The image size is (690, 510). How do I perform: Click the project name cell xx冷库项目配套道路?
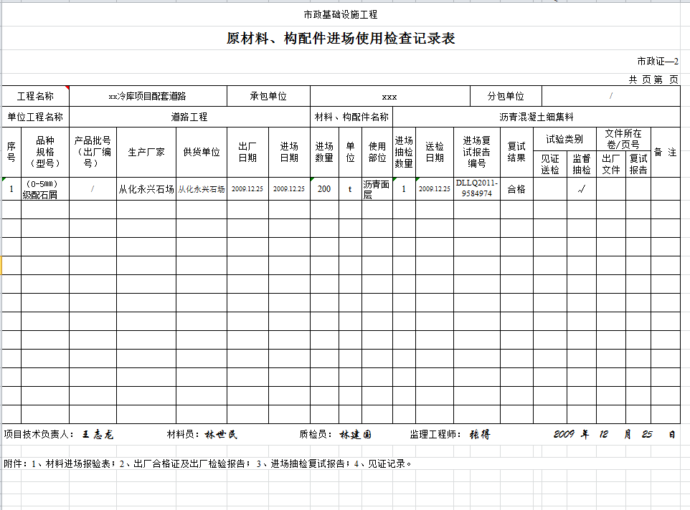[148, 96]
